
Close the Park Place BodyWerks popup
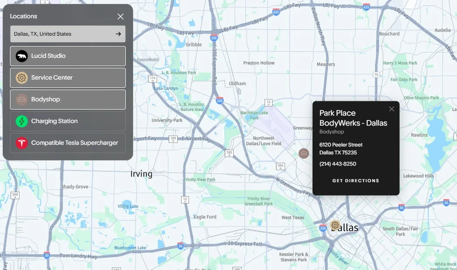point(391,109)
